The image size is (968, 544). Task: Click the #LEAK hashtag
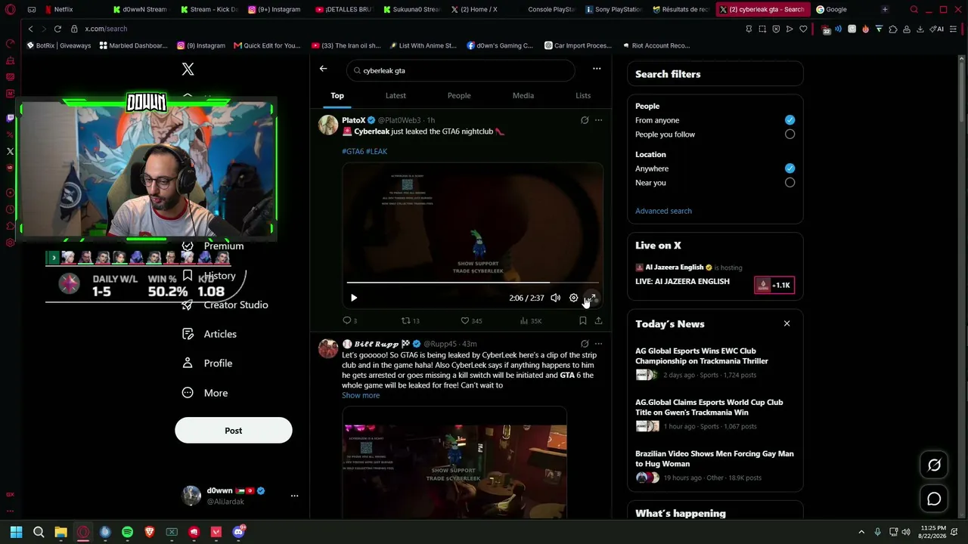pyautogui.click(x=377, y=151)
